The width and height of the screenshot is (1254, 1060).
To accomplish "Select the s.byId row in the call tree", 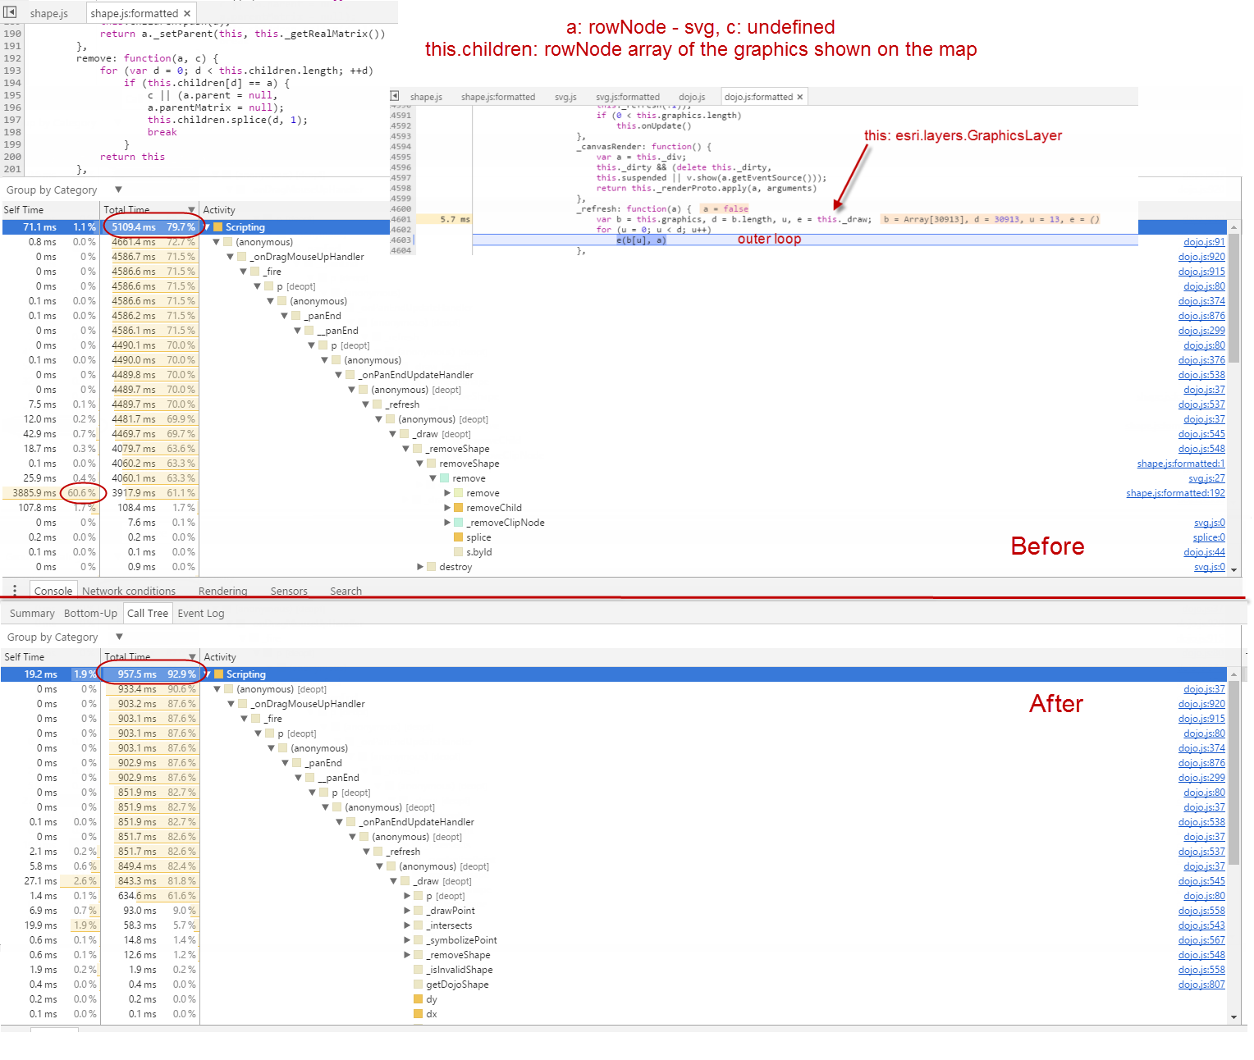I will pyautogui.click(x=479, y=552).
